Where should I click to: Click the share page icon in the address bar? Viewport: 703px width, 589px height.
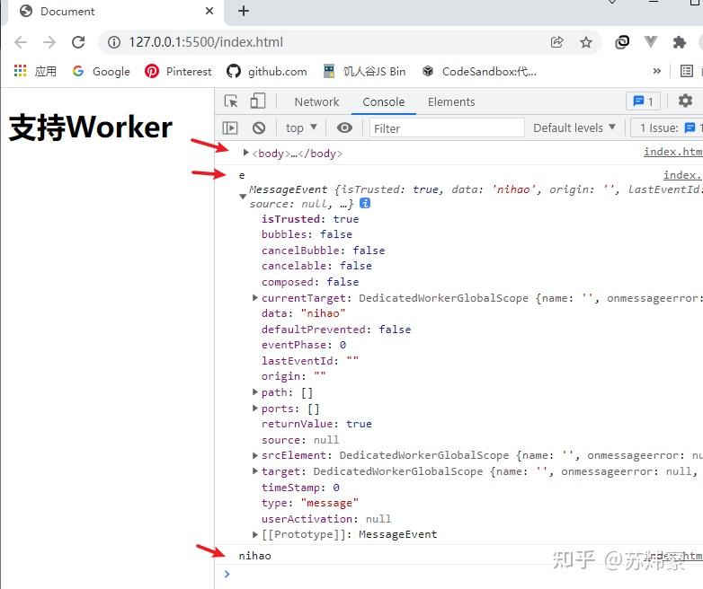556,42
